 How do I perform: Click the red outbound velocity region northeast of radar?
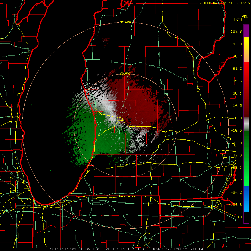tap(141, 102)
